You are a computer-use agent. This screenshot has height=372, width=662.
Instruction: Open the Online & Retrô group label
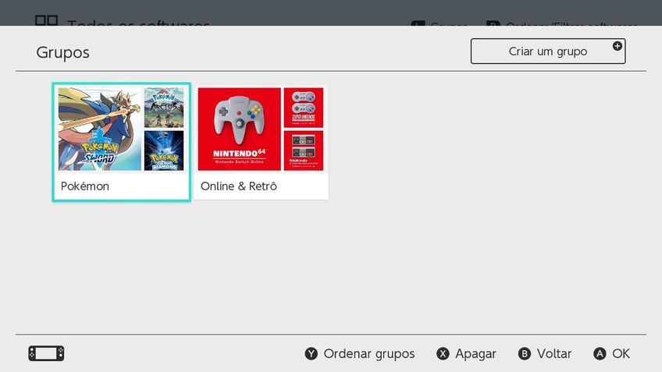pos(239,186)
